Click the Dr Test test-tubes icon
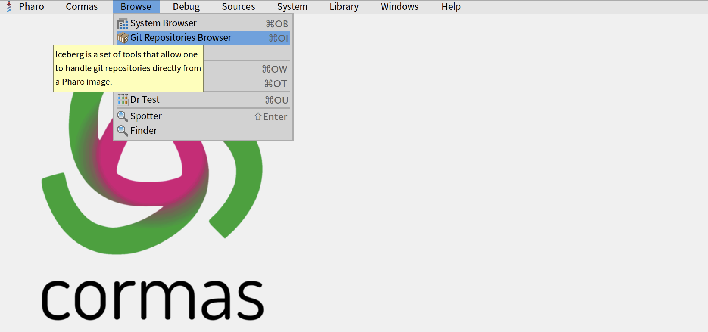The height and width of the screenshot is (332, 708). click(x=122, y=100)
